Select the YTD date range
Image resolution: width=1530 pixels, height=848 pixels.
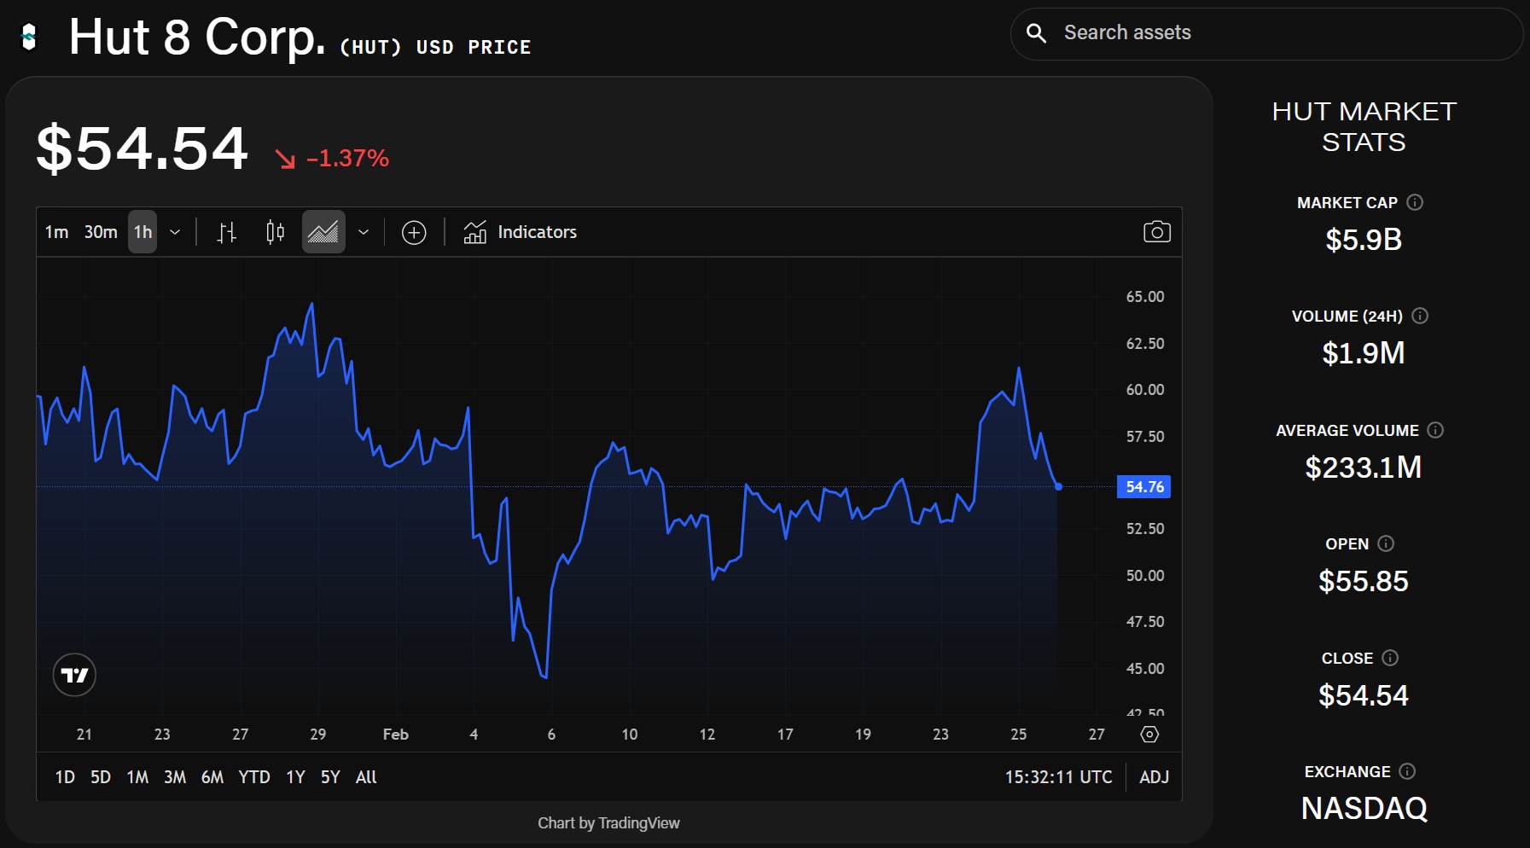point(254,777)
